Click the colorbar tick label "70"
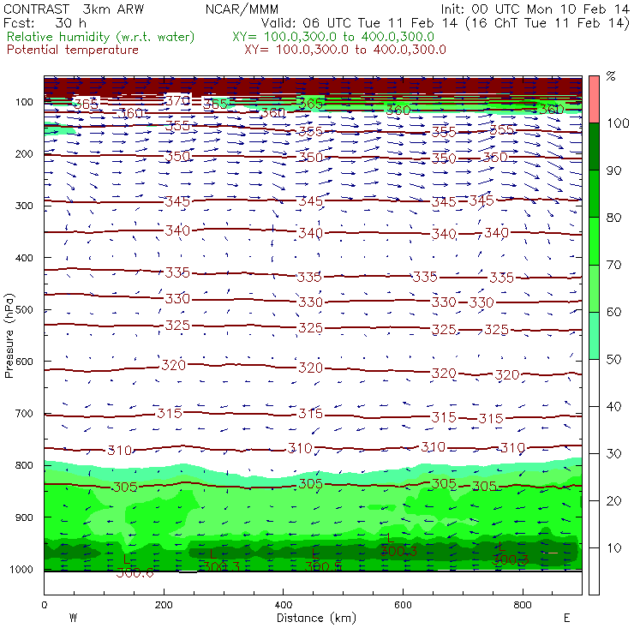The image size is (634, 634). click(x=613, y=265)
